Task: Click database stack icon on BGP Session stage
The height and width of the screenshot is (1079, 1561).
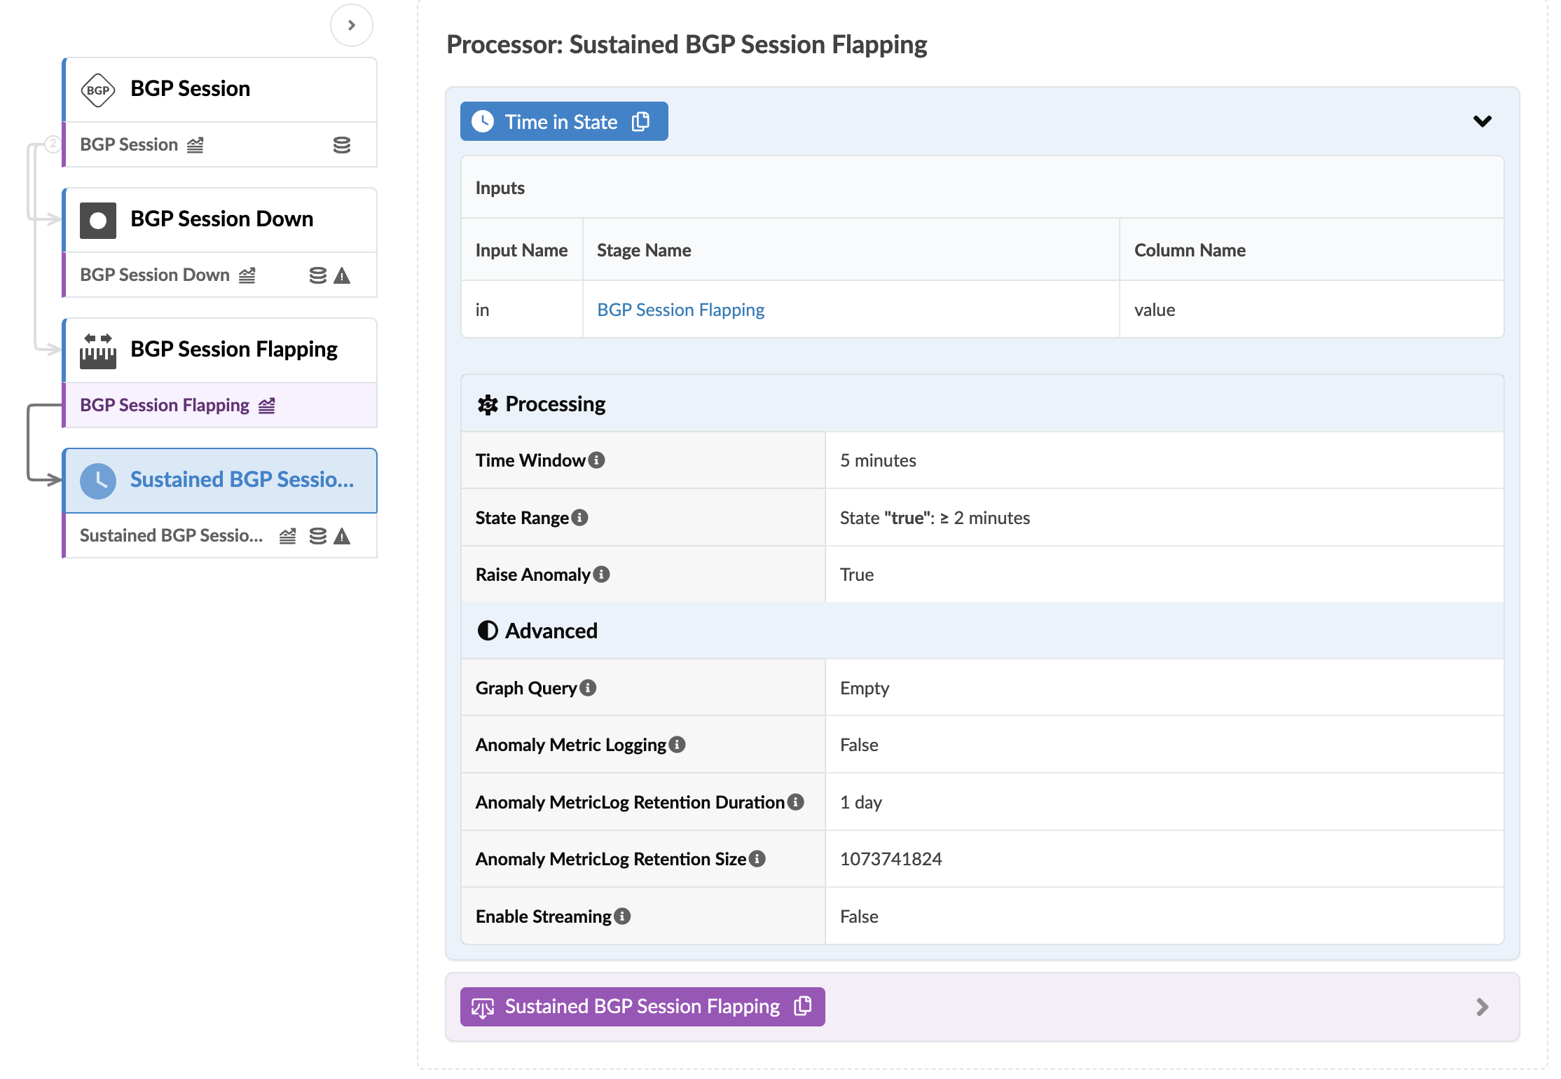Action: 342,145
